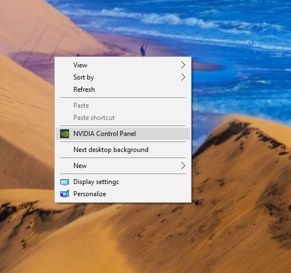Expand the New submenu chevron
Screen dimensions: 291x273
coord(183,166)
